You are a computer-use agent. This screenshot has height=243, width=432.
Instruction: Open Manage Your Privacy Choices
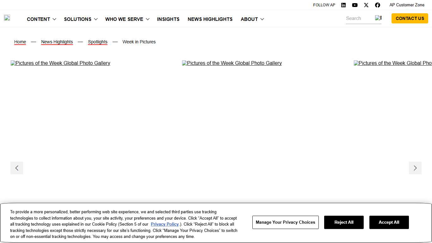[x=285, y=222]
